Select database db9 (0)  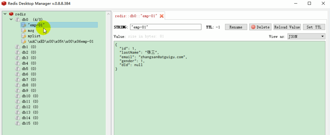(29, 91)
